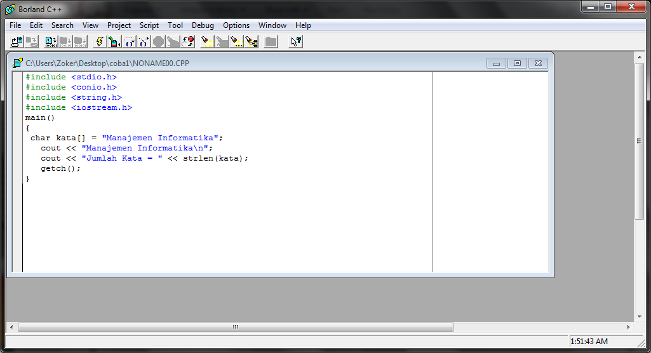
Task: Click the grayed Open project folder icon
Action: click(271, 41)
